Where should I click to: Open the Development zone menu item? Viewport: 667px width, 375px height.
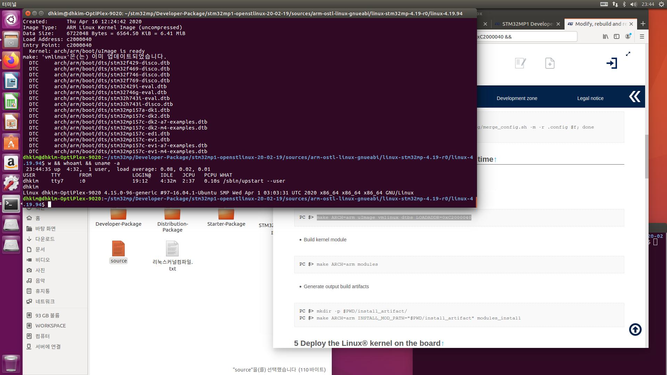click(x=517, y=98)
